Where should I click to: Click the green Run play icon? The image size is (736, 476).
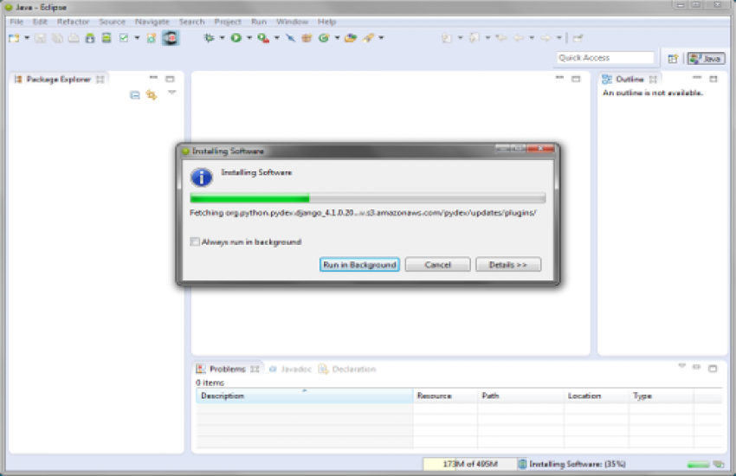(x=236, y=38)
